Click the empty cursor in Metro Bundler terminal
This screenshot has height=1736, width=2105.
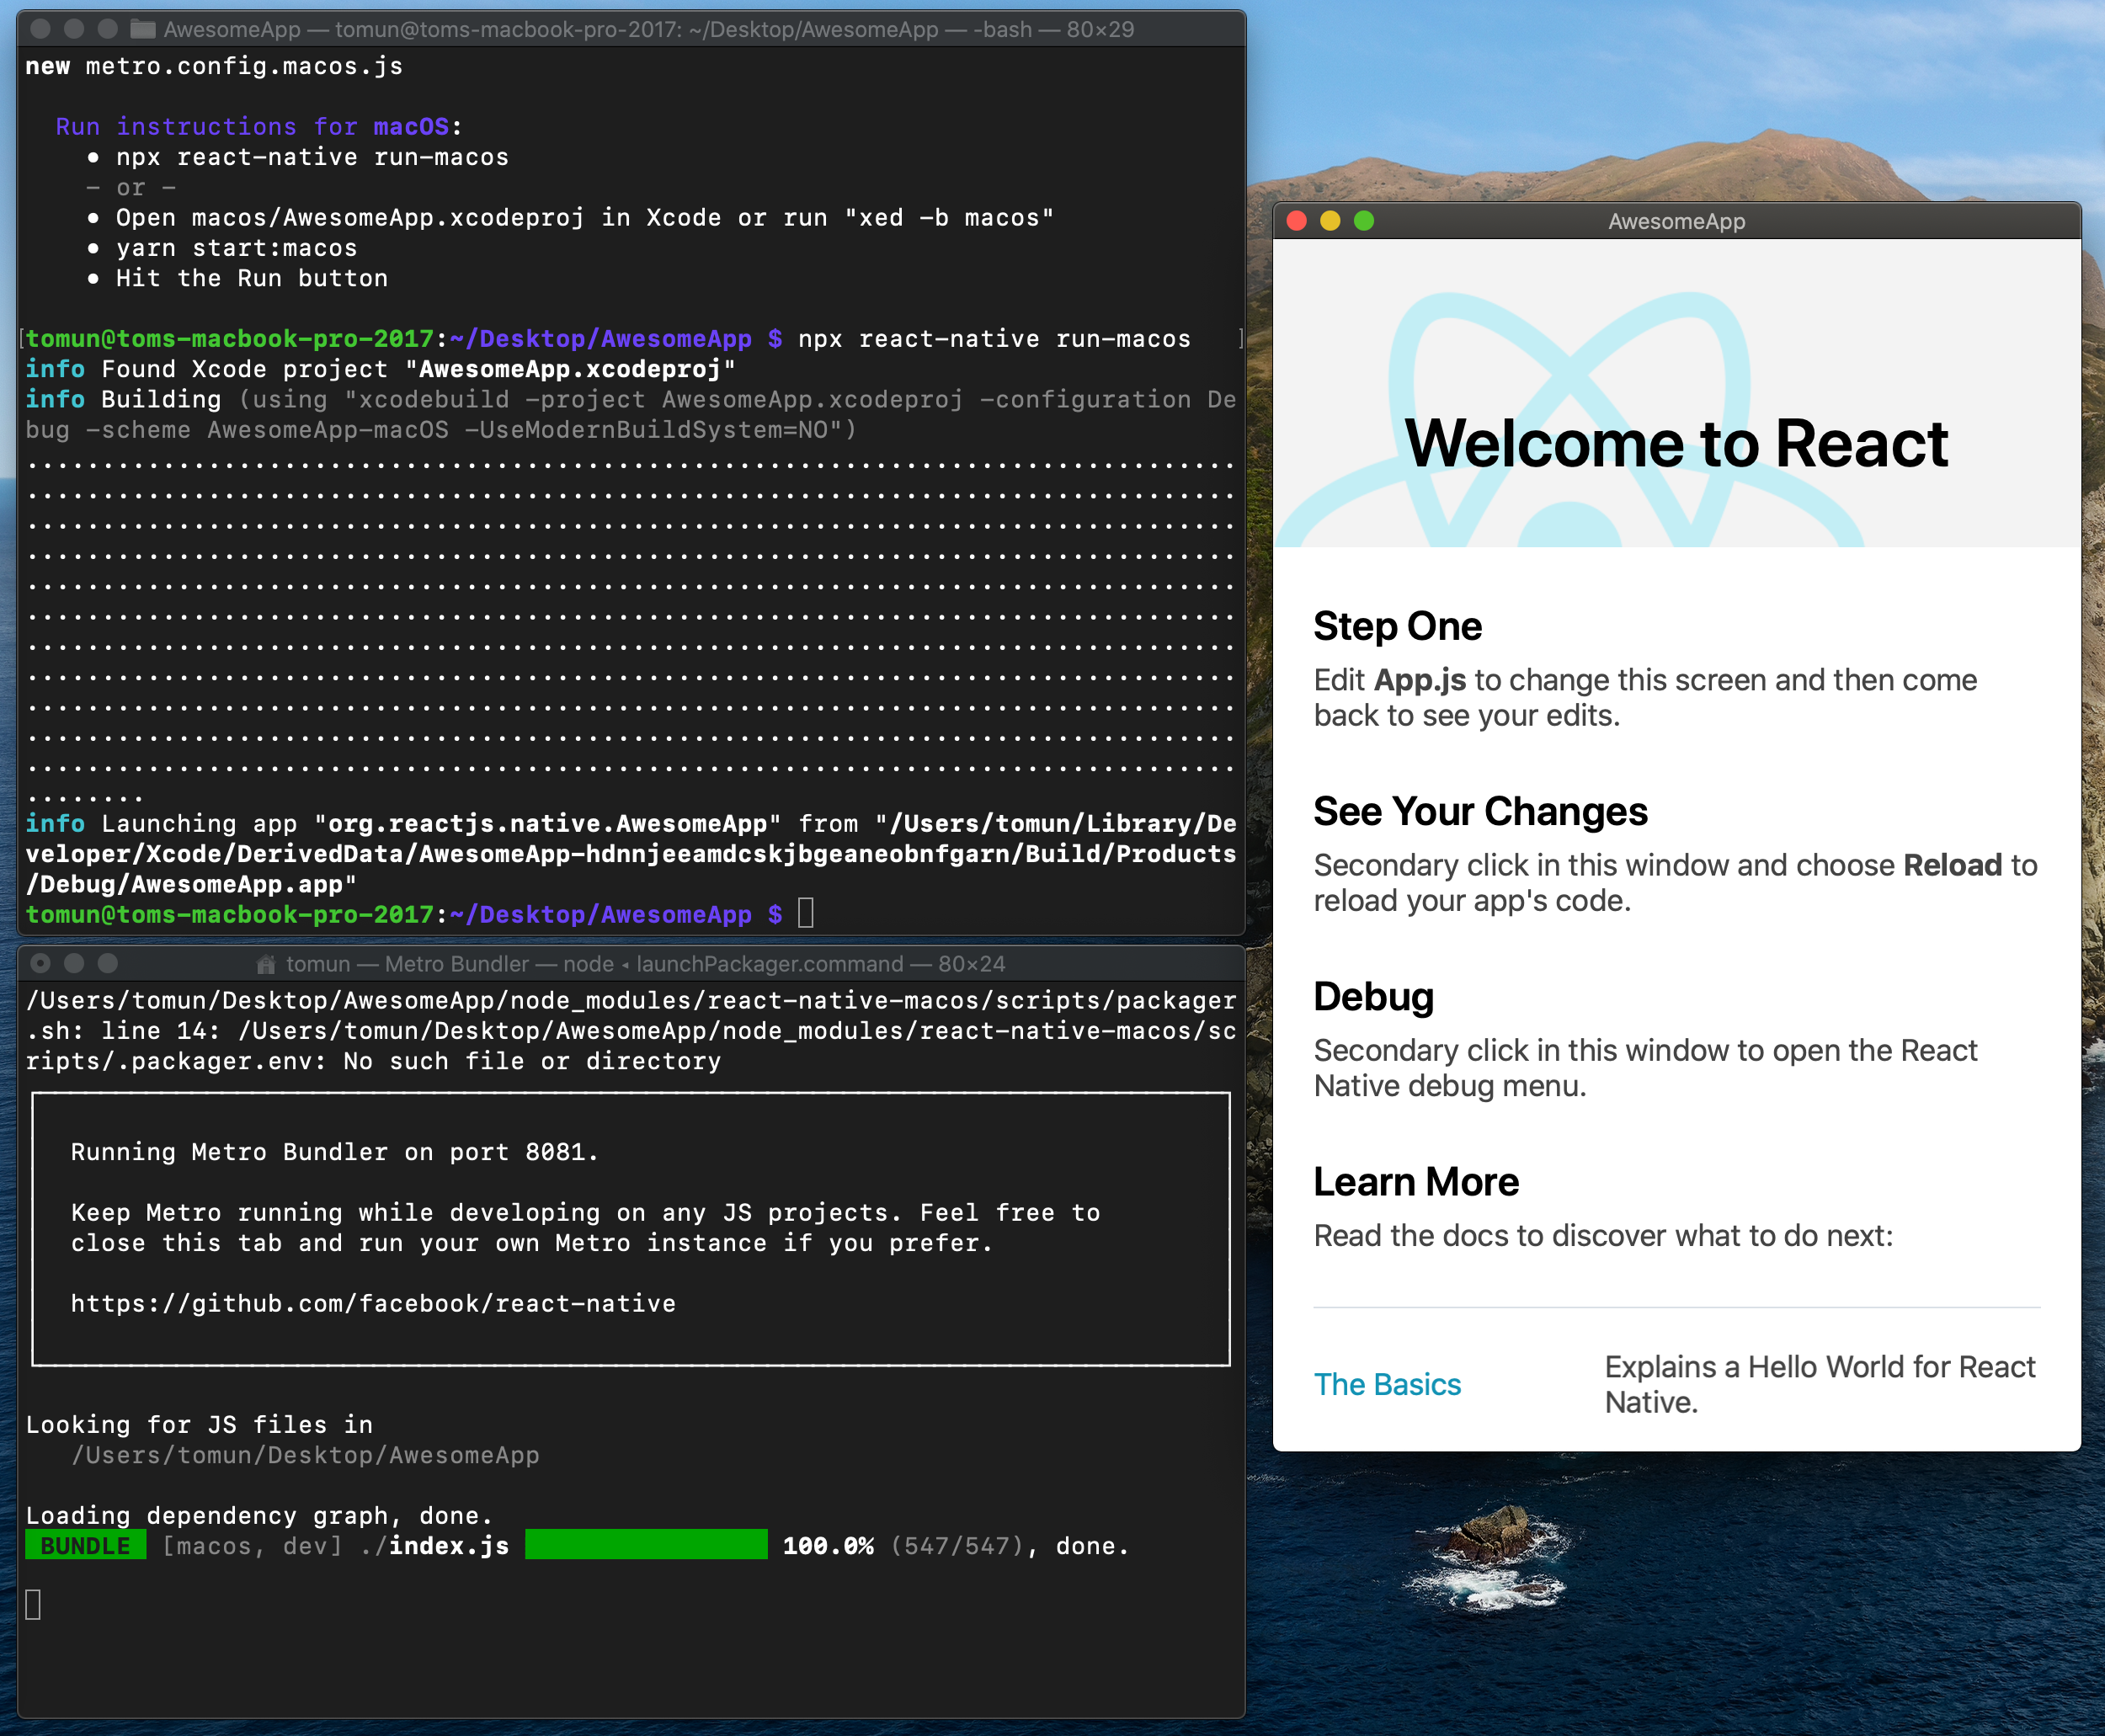33,1604
